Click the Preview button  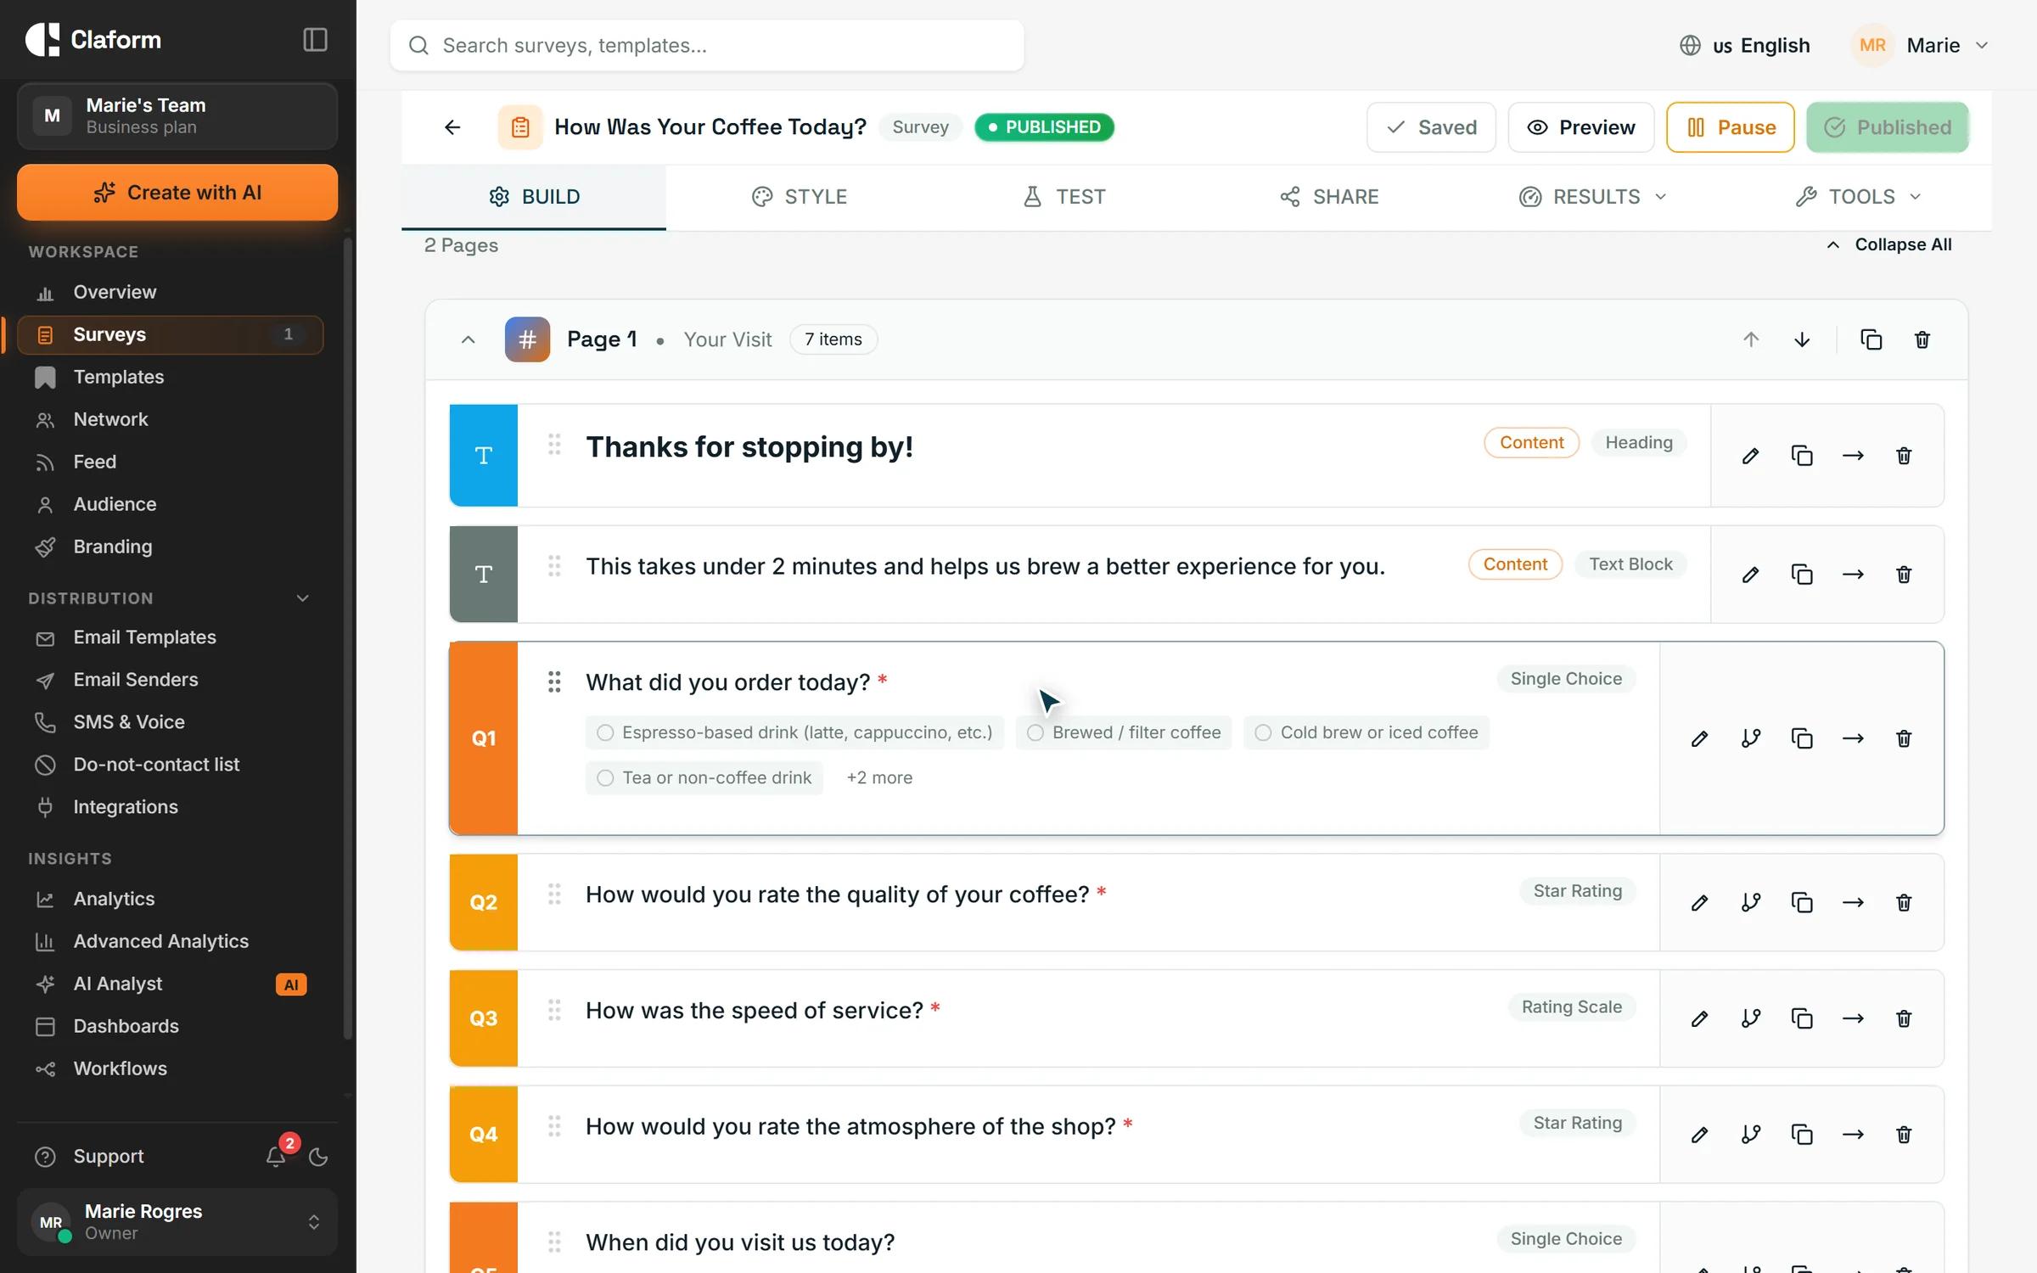(x=1580, y=127)
